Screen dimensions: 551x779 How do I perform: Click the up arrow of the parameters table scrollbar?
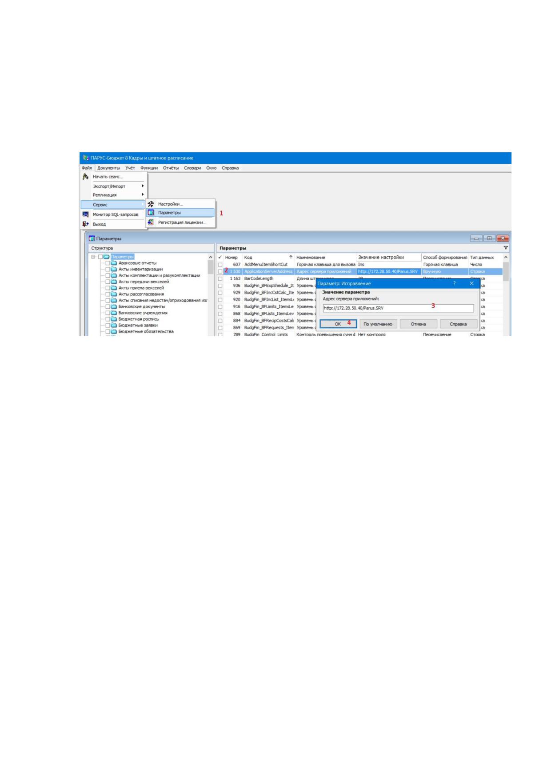tap(506, 257)
